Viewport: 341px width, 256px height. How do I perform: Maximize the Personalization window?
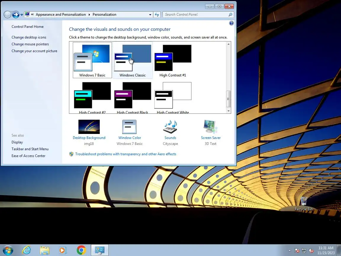(219, 6)
